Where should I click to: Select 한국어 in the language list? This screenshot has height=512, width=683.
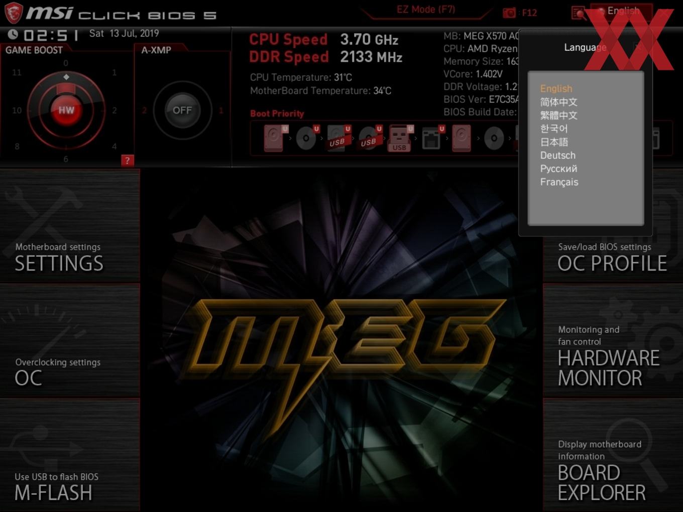[x=554, y=129]
